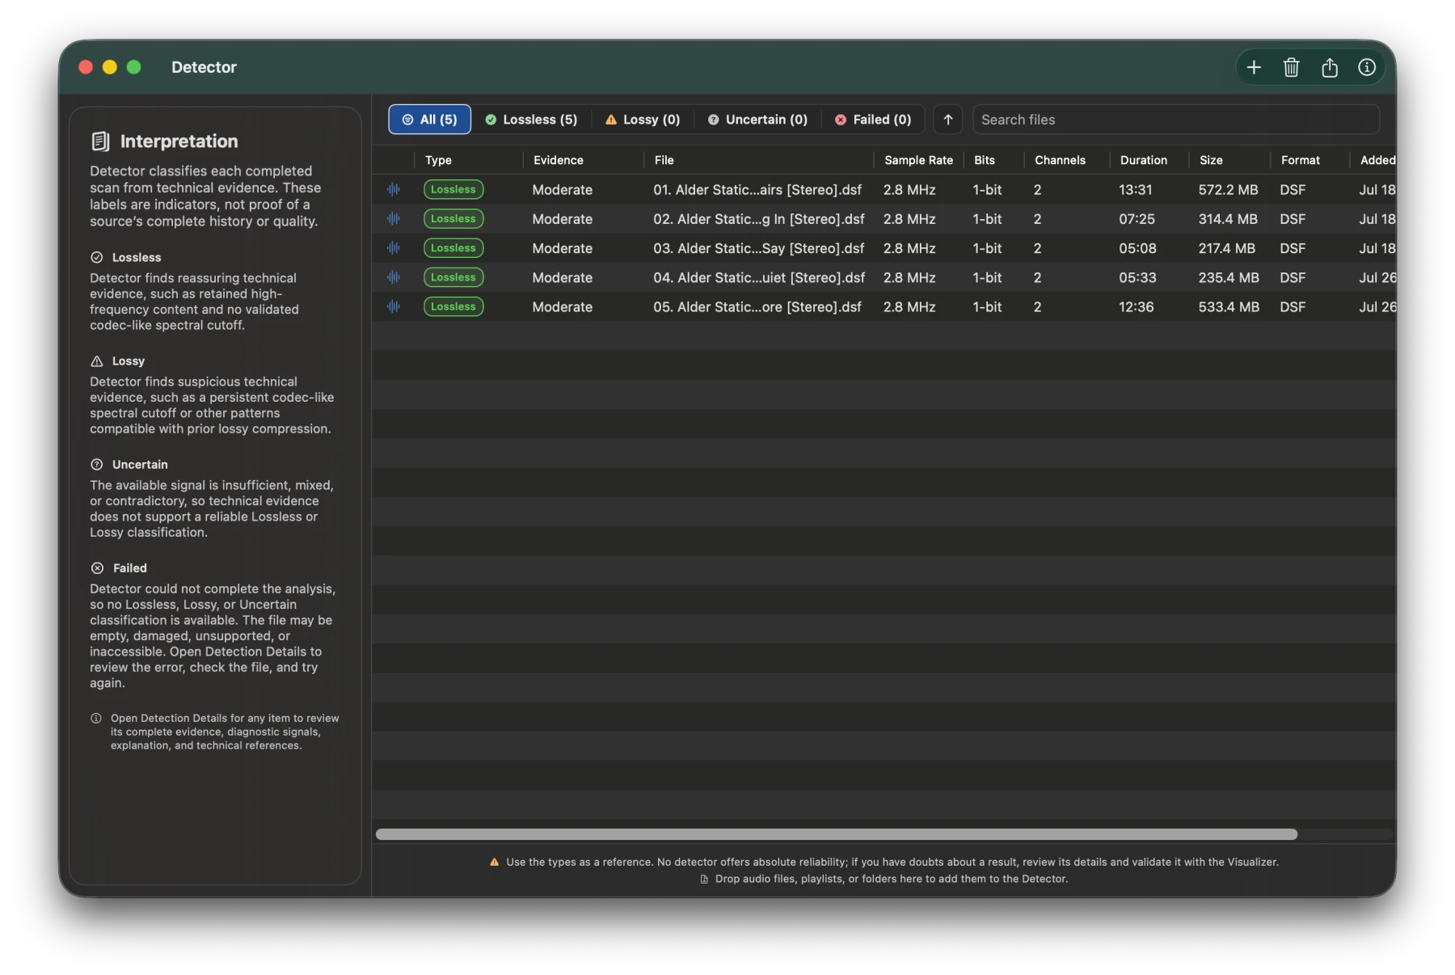The width and height of the screenshot is (1455, 975).
Task: Click Lossless badge on track 02 row
Action: [x=453, y=218]
